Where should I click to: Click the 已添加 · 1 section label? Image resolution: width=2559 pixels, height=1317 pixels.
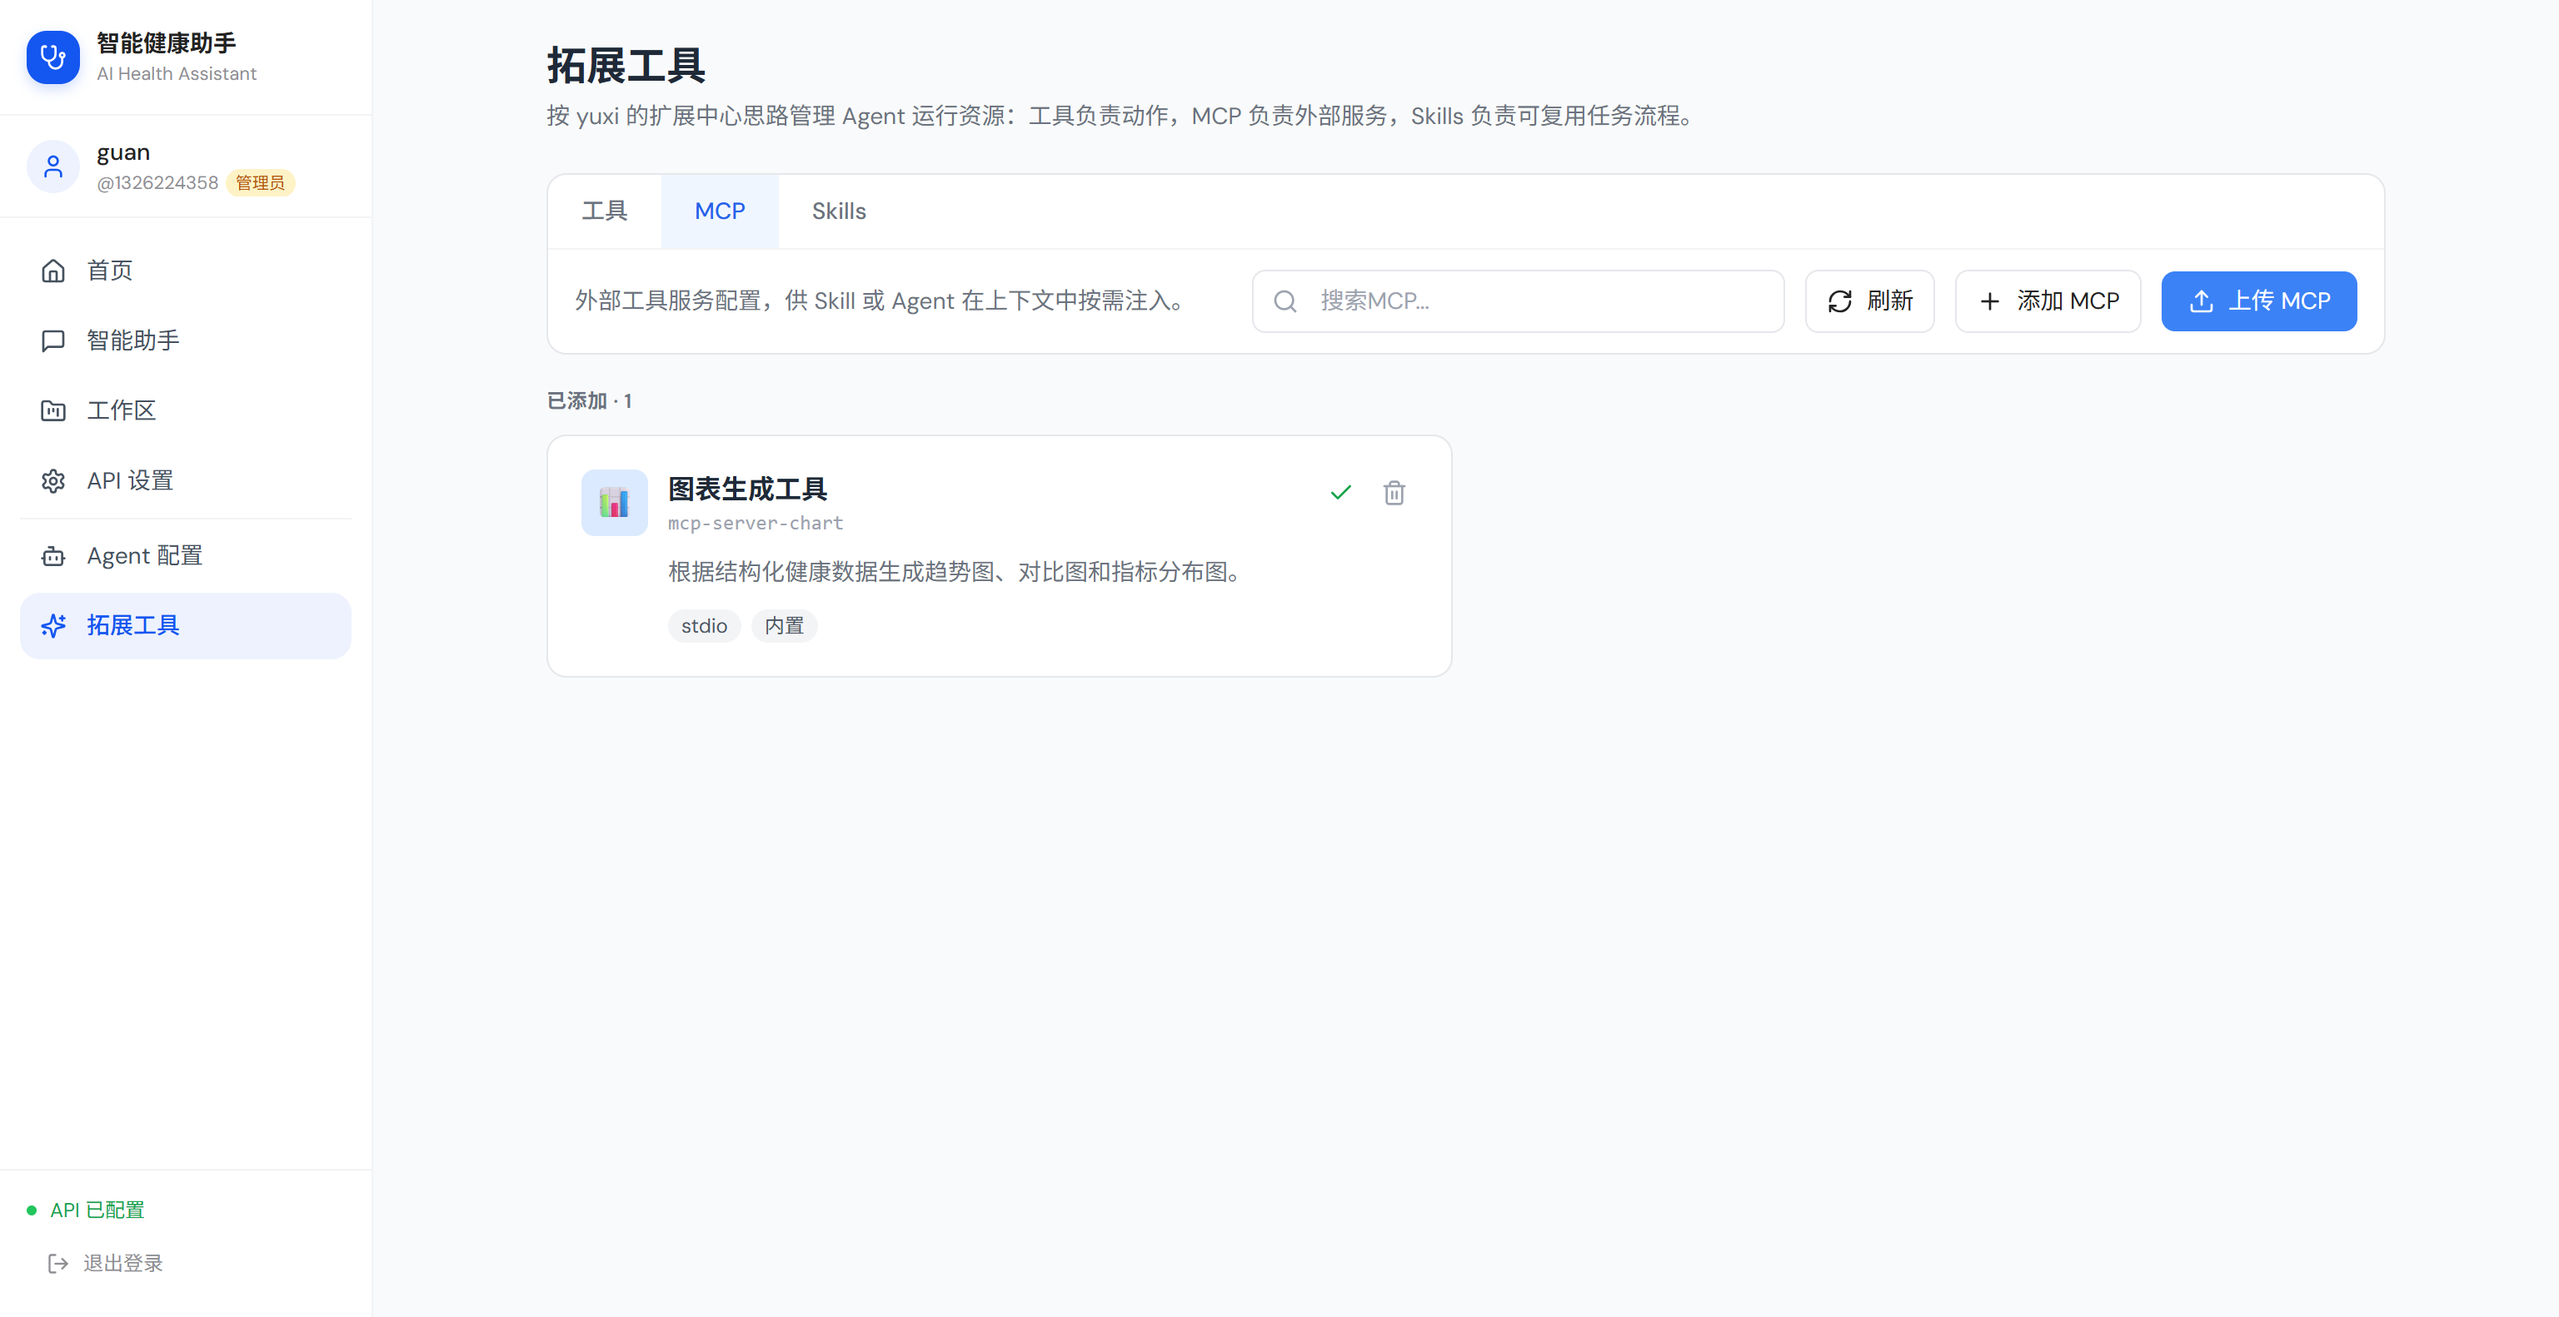pos(589,401)
